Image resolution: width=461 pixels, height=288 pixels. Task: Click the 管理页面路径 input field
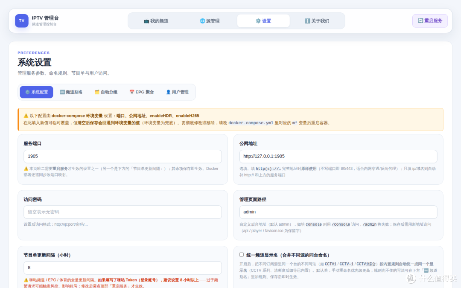coord(338,212)
